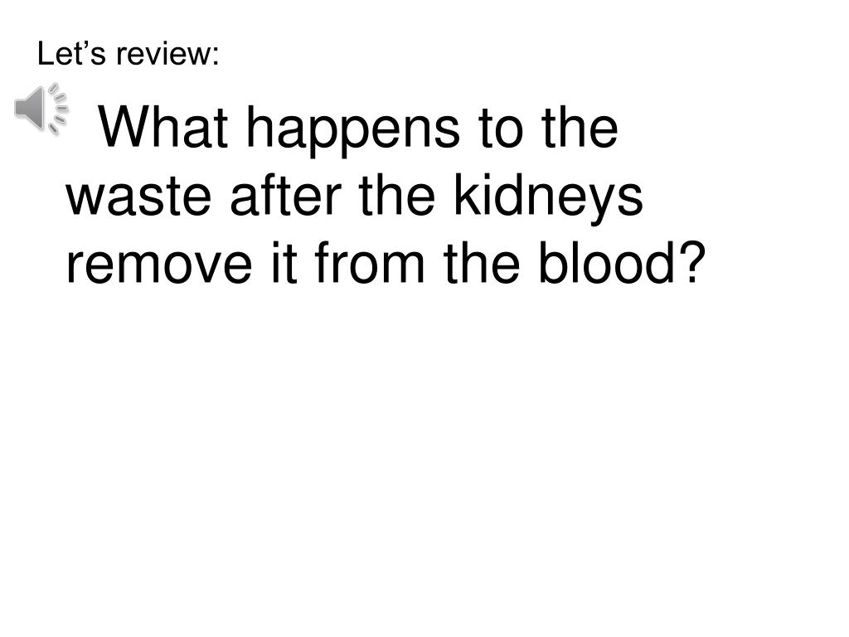Click "the" at the end of first line
Viewport: 849px width, 637px height.
(580, 127)
